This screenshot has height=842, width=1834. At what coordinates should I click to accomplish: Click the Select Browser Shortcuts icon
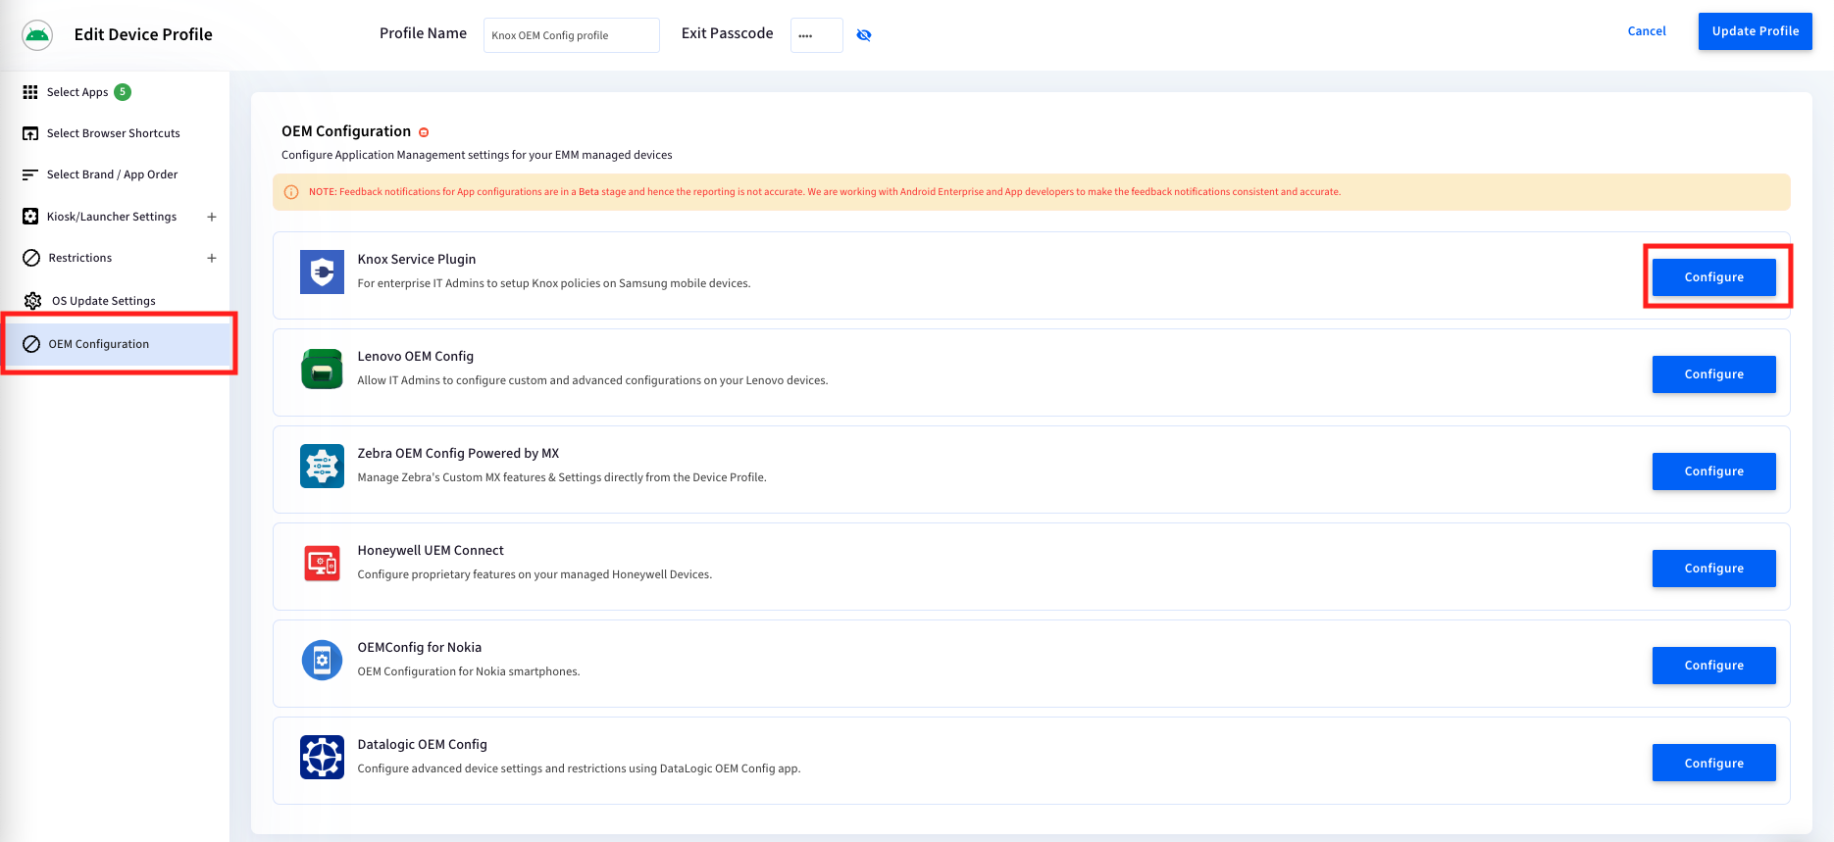30,133
